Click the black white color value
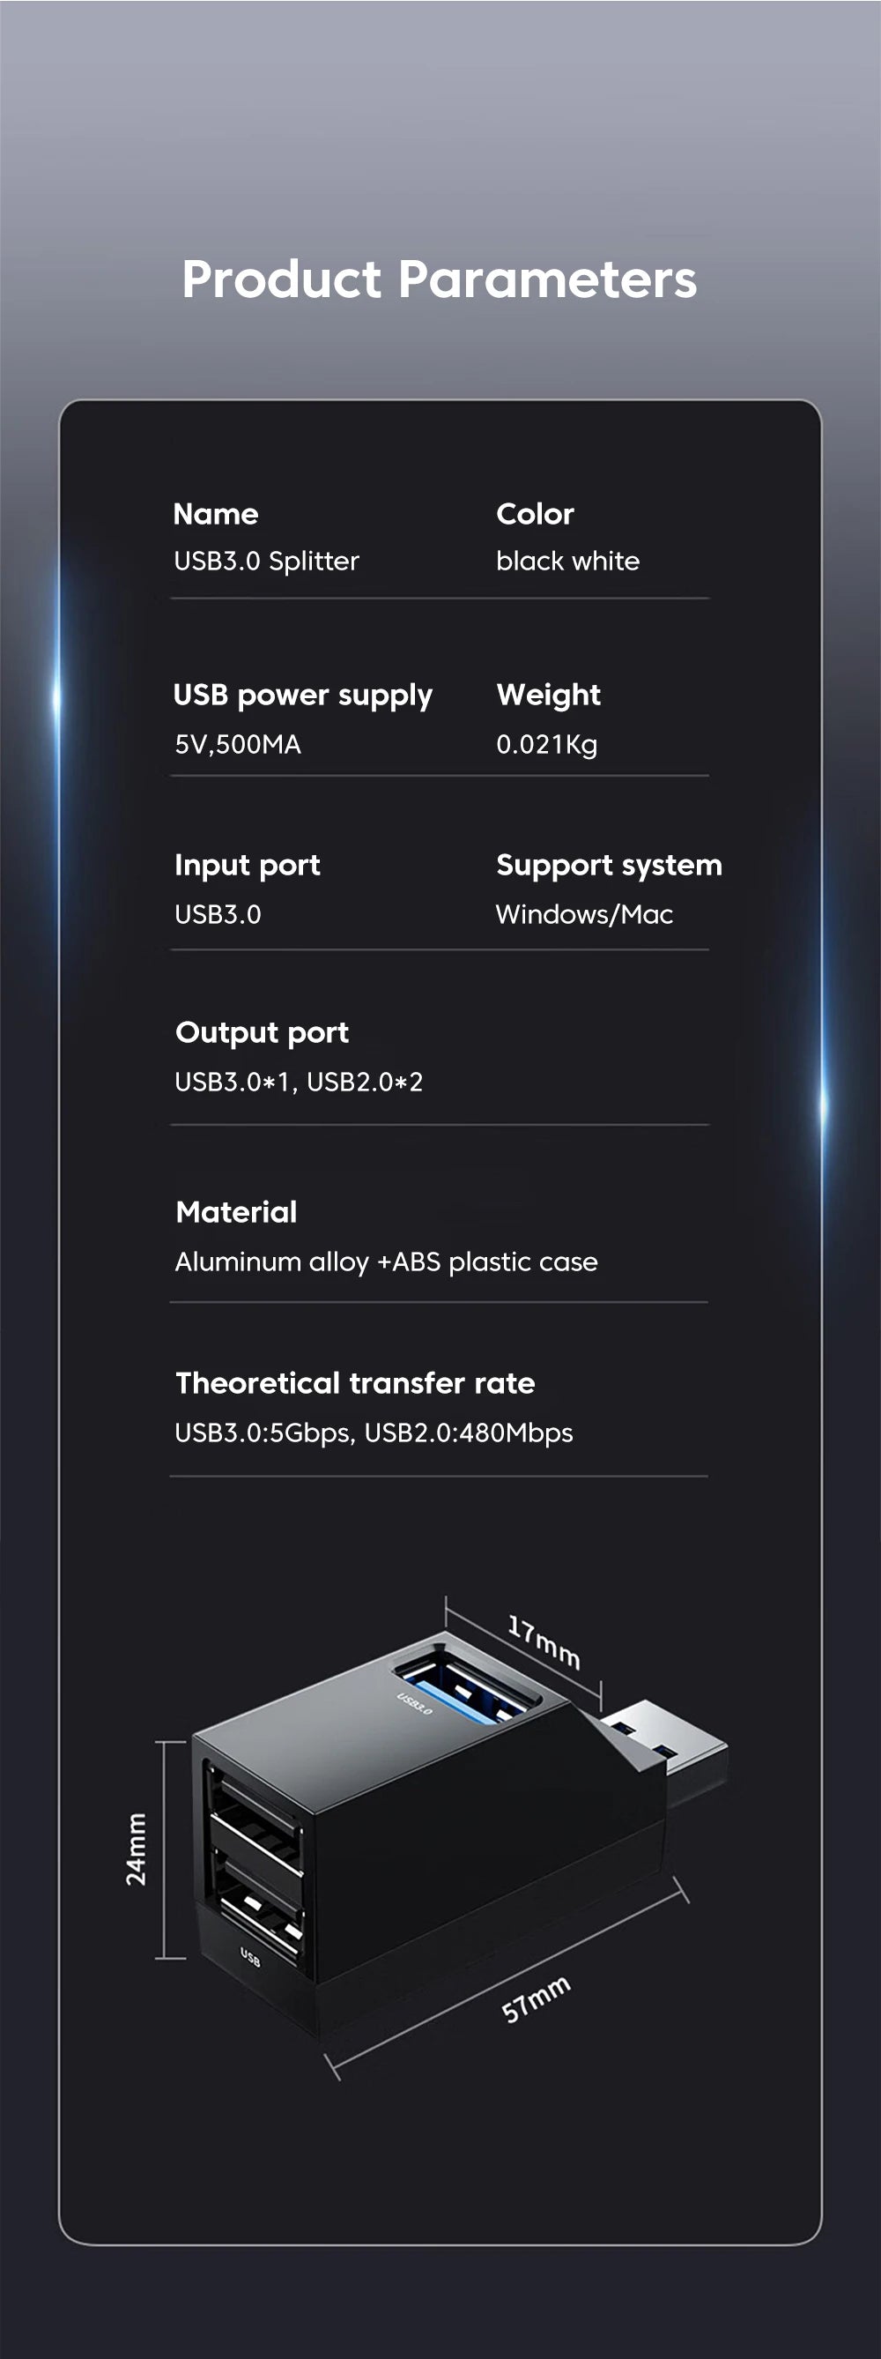The image size is (881, 2359). click(567, 561)
